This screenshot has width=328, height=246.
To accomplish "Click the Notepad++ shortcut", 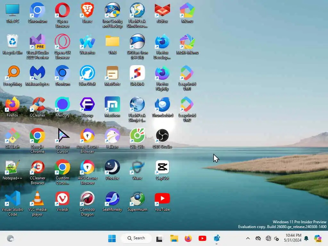I will (12, 170).
